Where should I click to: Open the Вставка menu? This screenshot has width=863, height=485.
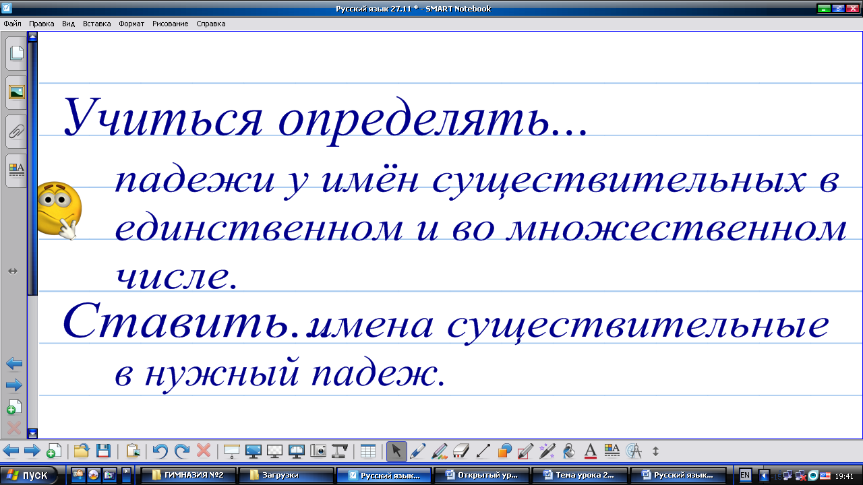pos(96,24)
